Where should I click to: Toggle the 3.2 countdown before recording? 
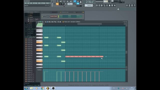(x=64, y=1)
